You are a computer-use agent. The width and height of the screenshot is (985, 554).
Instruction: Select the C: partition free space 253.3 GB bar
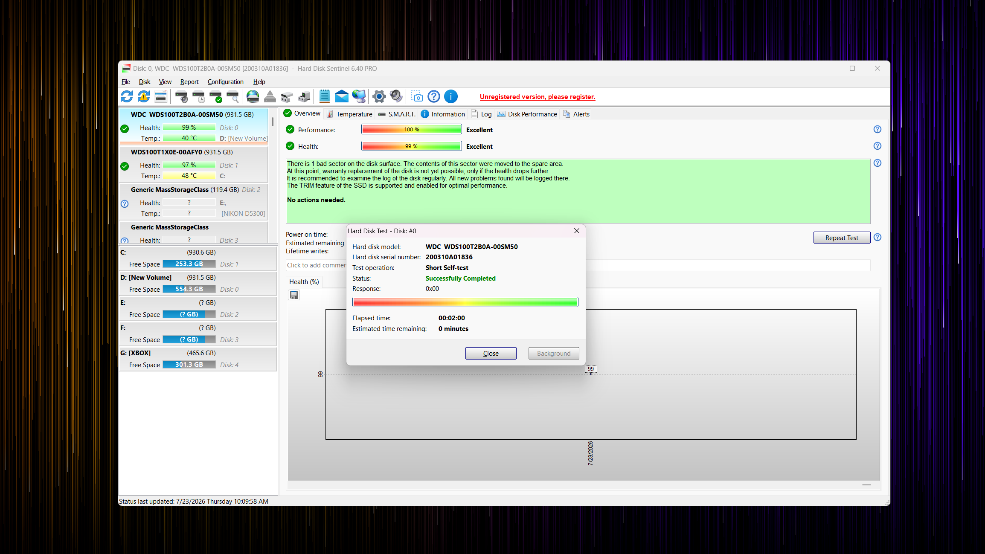tap(189, 264)
